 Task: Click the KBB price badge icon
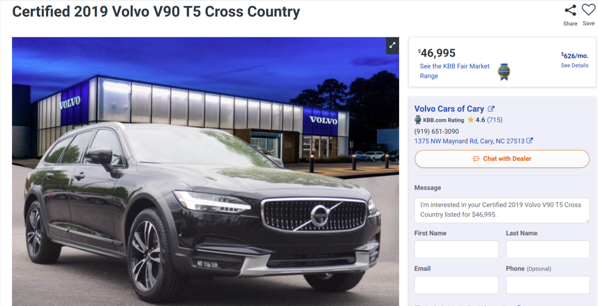pos(504,72)
